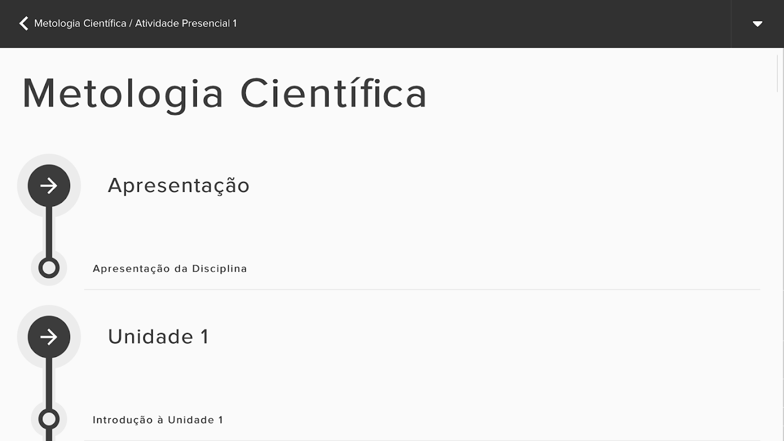Select the Introdução à Unidade 1 circle marker
The width and height of the screenshot is (784, 441).
[49, 420]
